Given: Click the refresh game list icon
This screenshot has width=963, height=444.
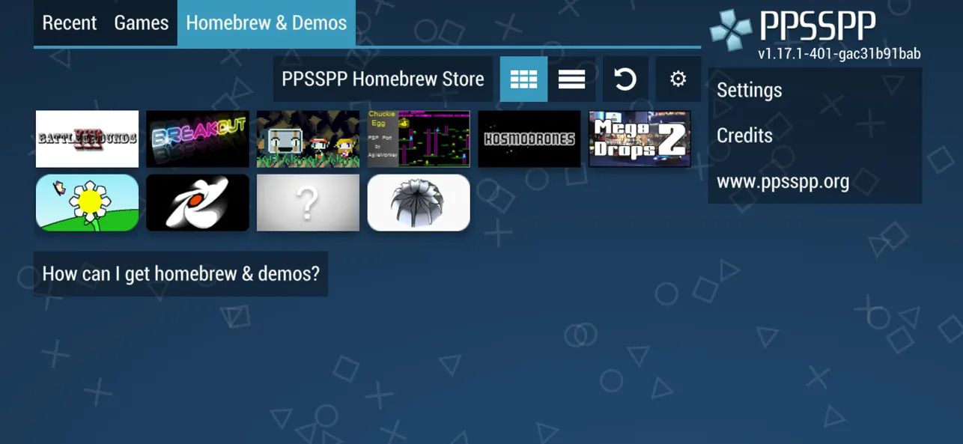Looking at the screenshot, I should click(625, 79).
